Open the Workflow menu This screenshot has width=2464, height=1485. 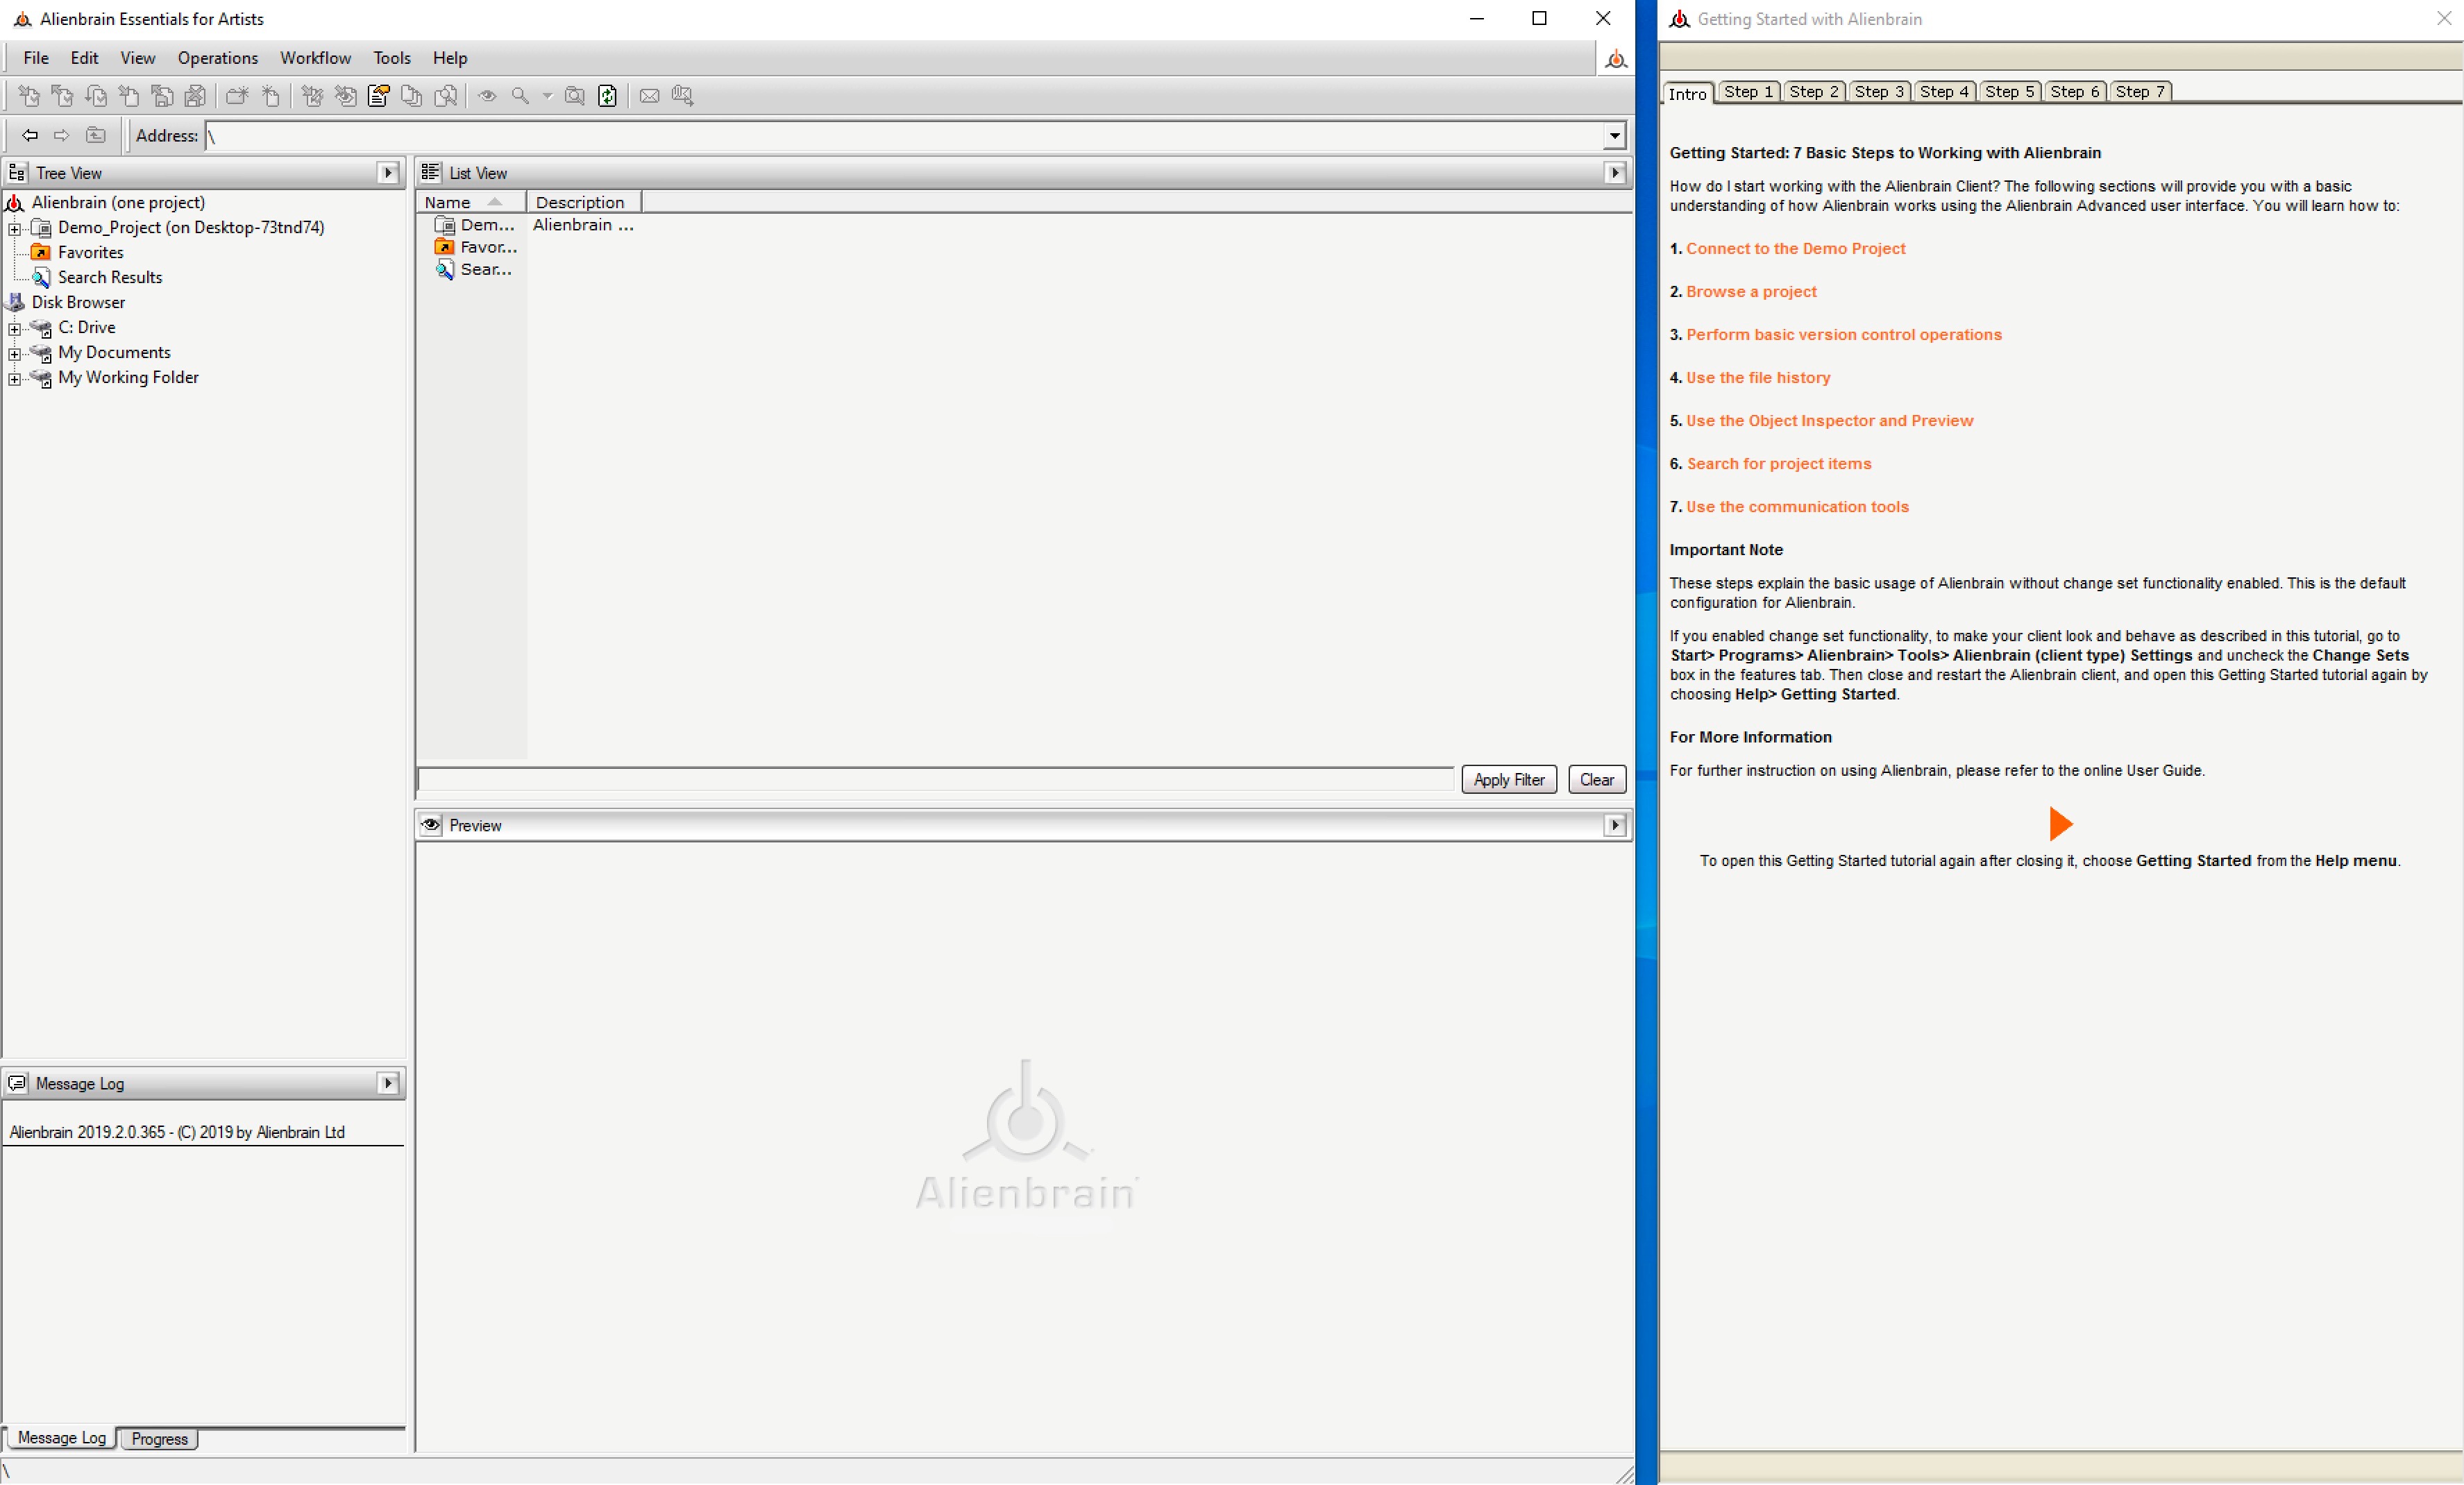pyautogui.click(x=315, y=58)
